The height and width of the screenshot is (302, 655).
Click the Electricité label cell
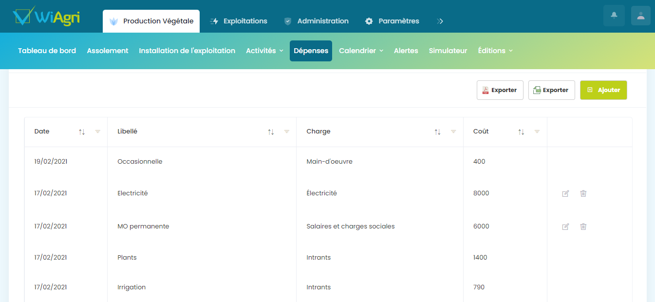pos(132,193)
